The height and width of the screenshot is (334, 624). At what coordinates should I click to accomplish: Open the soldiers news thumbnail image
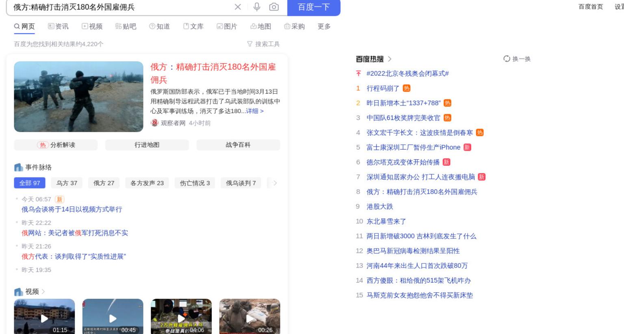pyautogui.click(x=78, y=96)
